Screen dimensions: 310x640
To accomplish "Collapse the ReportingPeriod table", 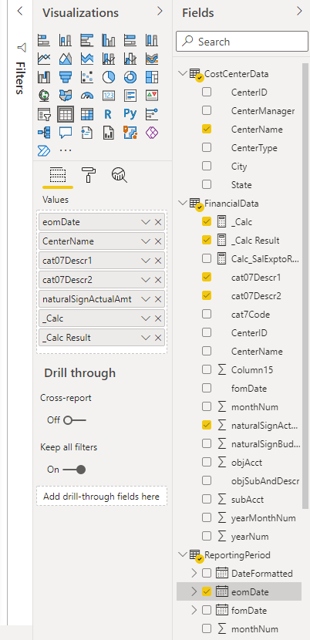I will [x=182, y=554].
